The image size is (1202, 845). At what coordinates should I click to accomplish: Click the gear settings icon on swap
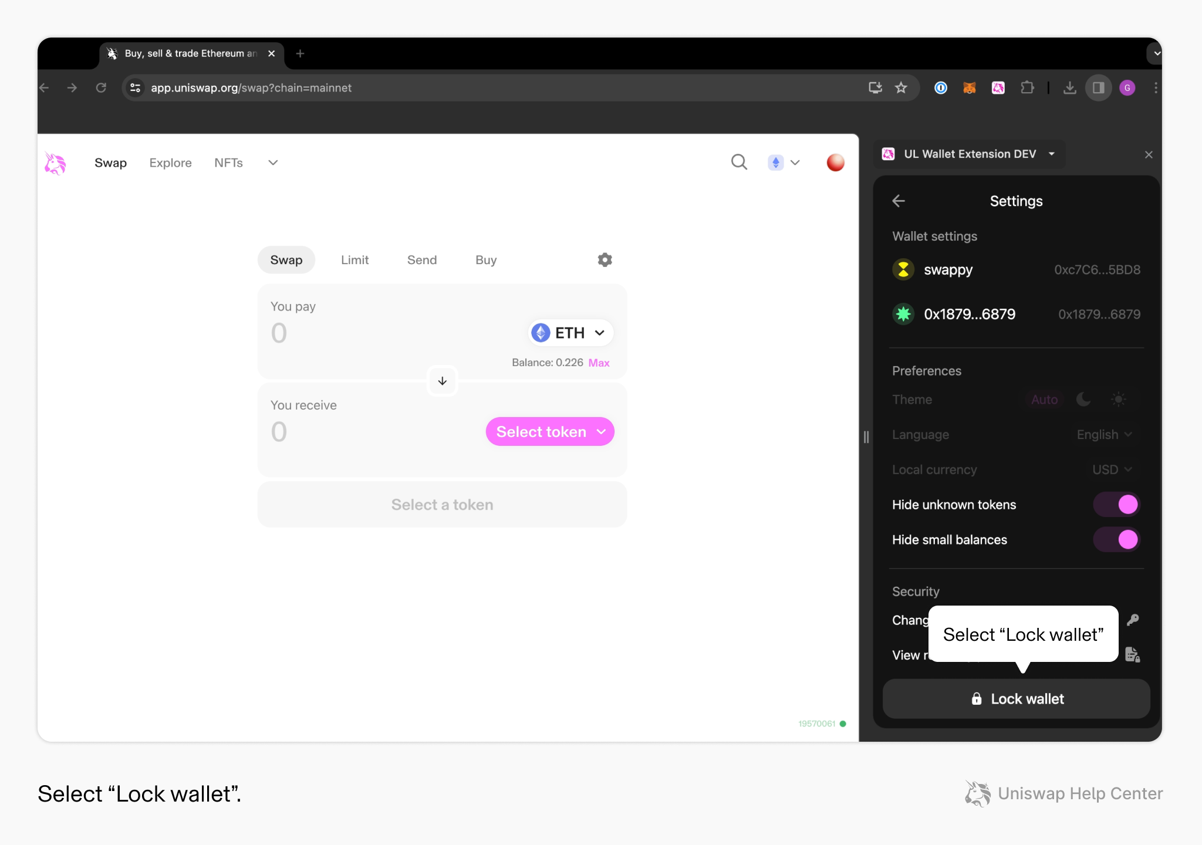(606, 260)
